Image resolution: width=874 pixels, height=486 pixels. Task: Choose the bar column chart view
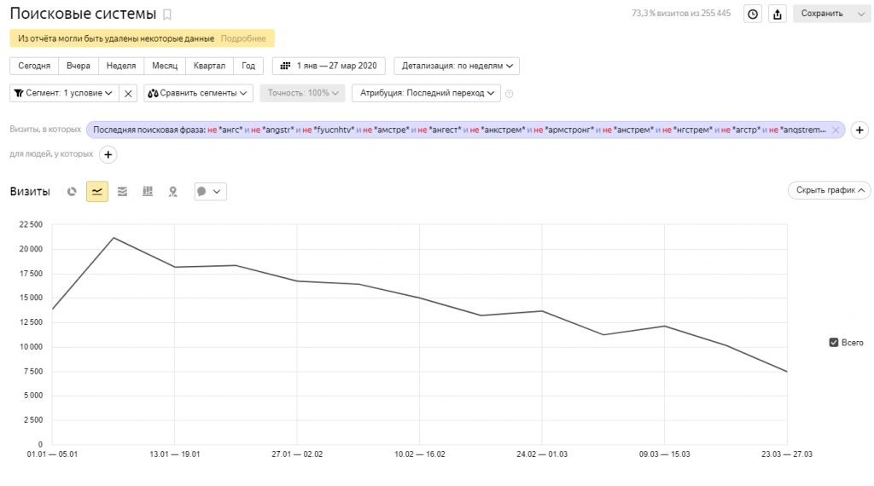(147, 192)
